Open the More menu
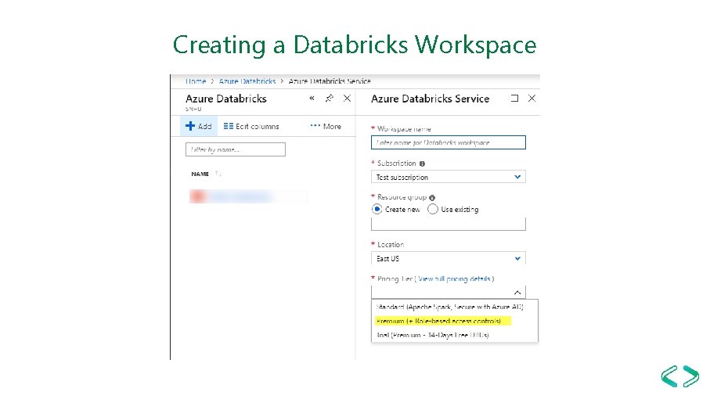The width and height of the screenshot is (710, 399). (326, 126)
